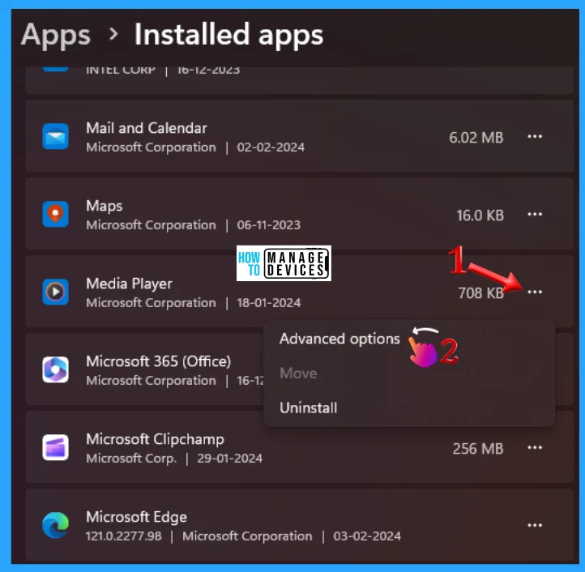The image size is (585, 572).
Task: Click the 6.02 MB size value
Action: [476, 138]
